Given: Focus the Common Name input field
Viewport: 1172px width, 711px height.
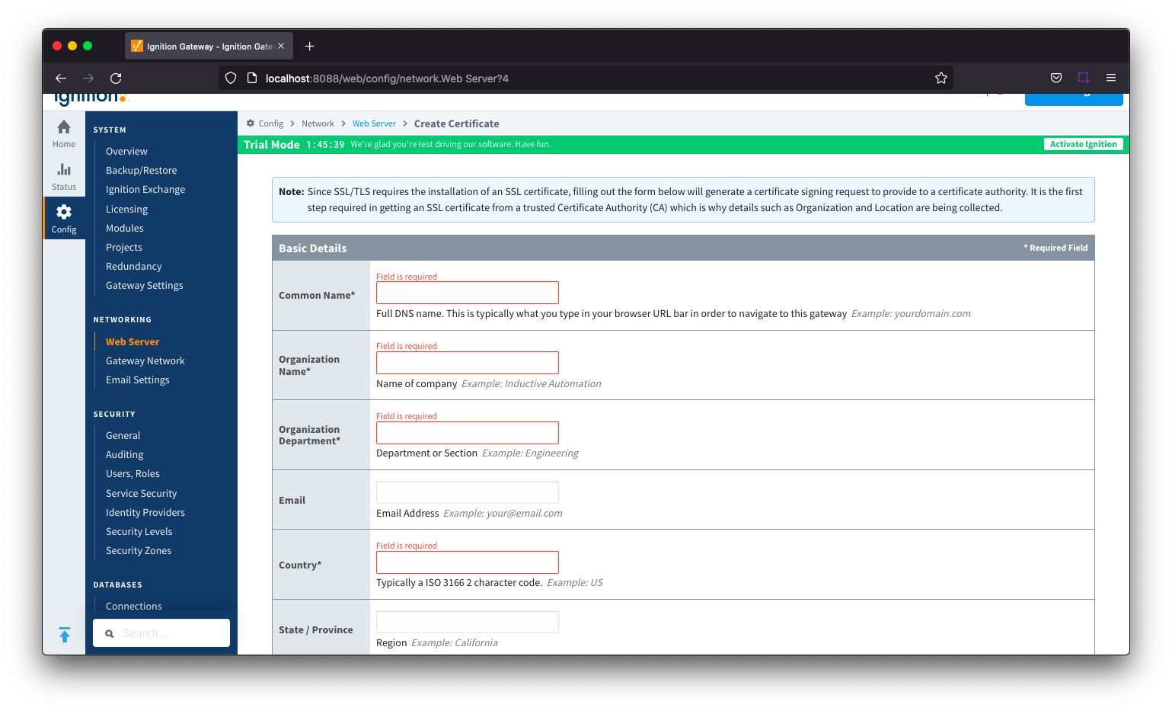Looking at the screenshot, I should [468, 293].
